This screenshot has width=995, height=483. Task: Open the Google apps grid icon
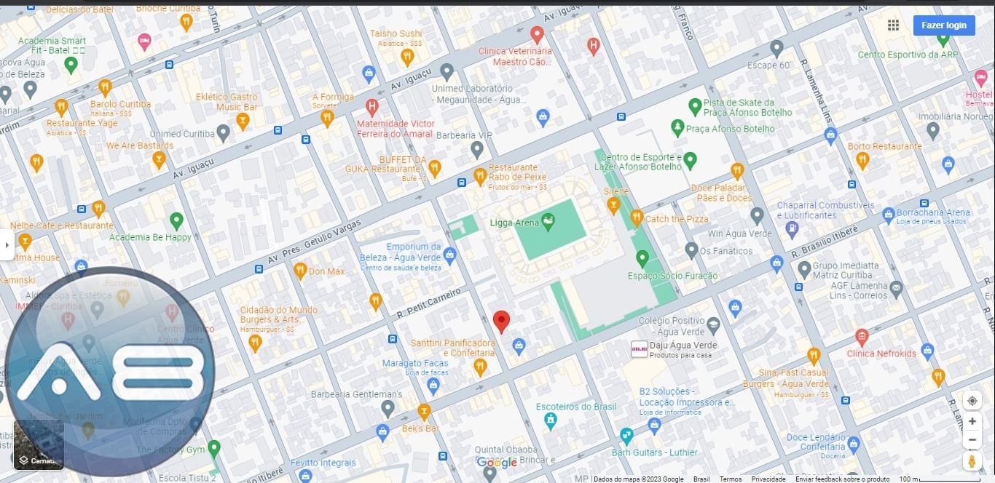click(x=893, y=25)
